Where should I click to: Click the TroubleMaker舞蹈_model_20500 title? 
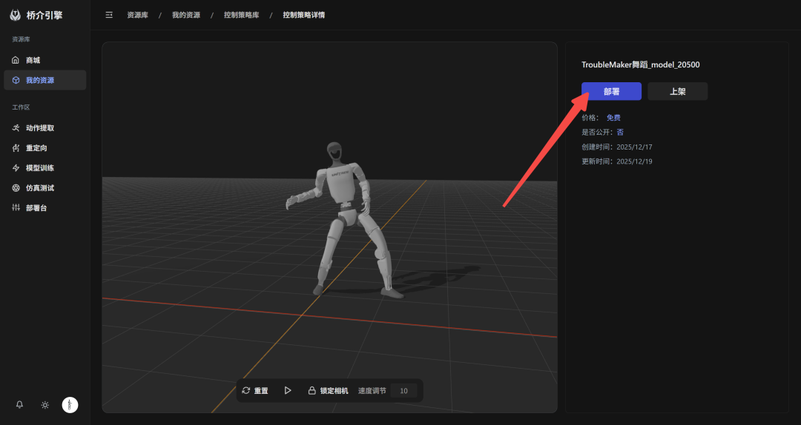641,65
